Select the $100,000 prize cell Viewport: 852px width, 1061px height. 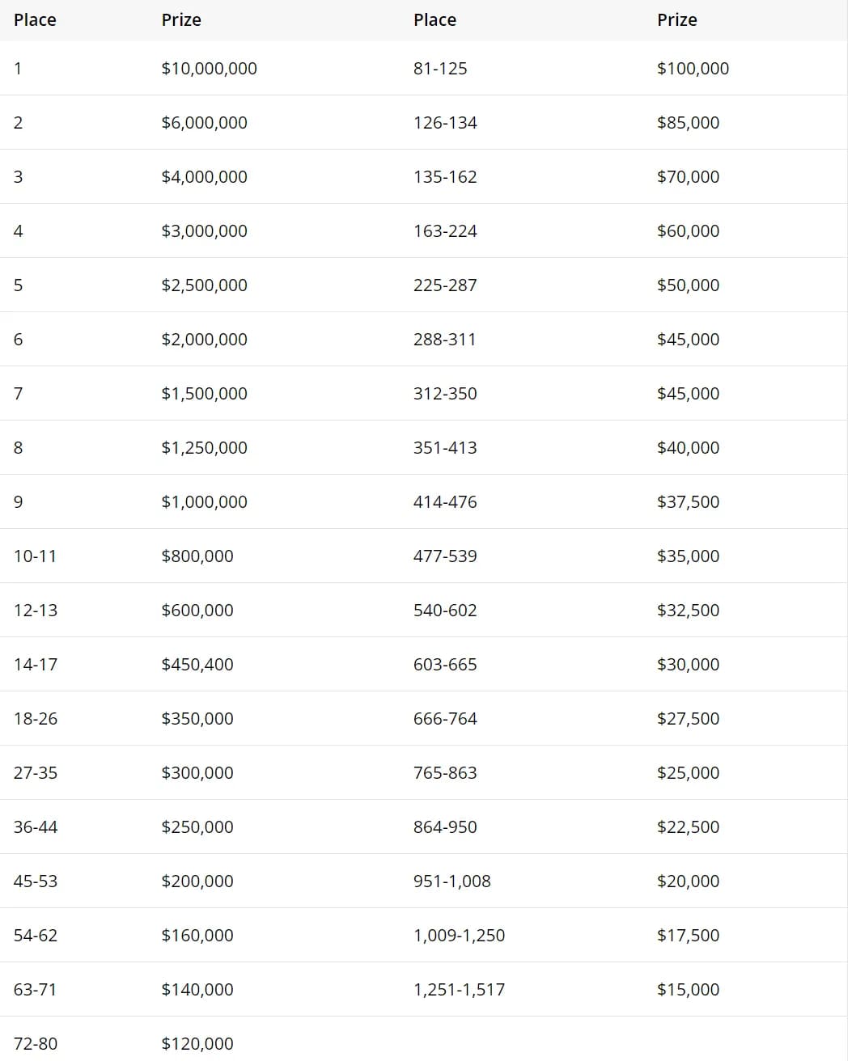693,69
